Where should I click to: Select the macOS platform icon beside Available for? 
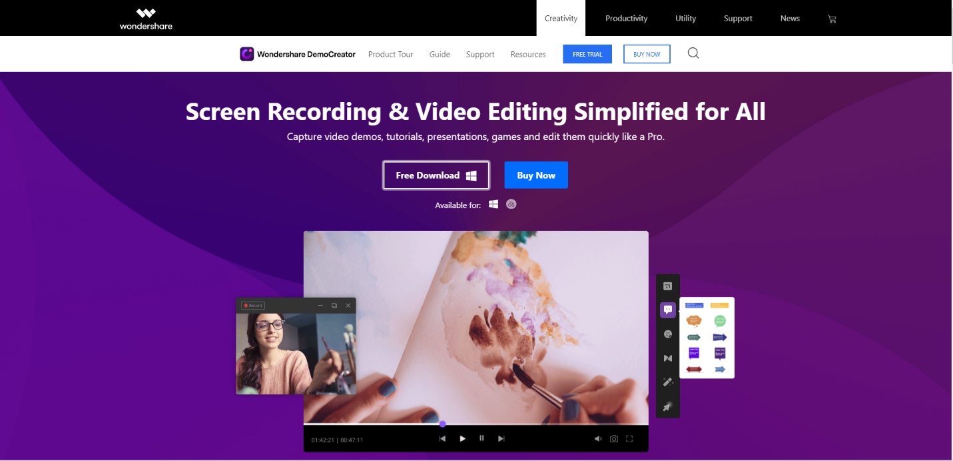point(511,204)
